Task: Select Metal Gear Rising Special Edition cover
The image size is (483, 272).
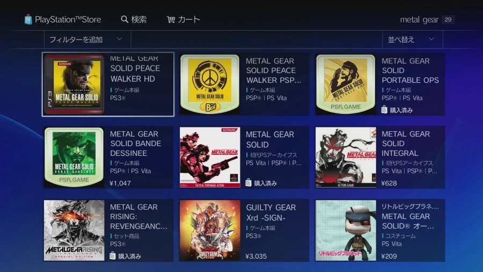Action: (74, 231)
